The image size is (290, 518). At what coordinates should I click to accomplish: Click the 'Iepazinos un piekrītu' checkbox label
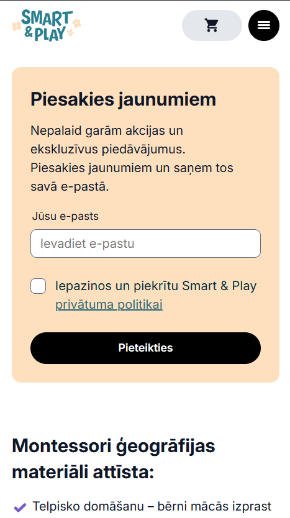click(x=156, y=296)
